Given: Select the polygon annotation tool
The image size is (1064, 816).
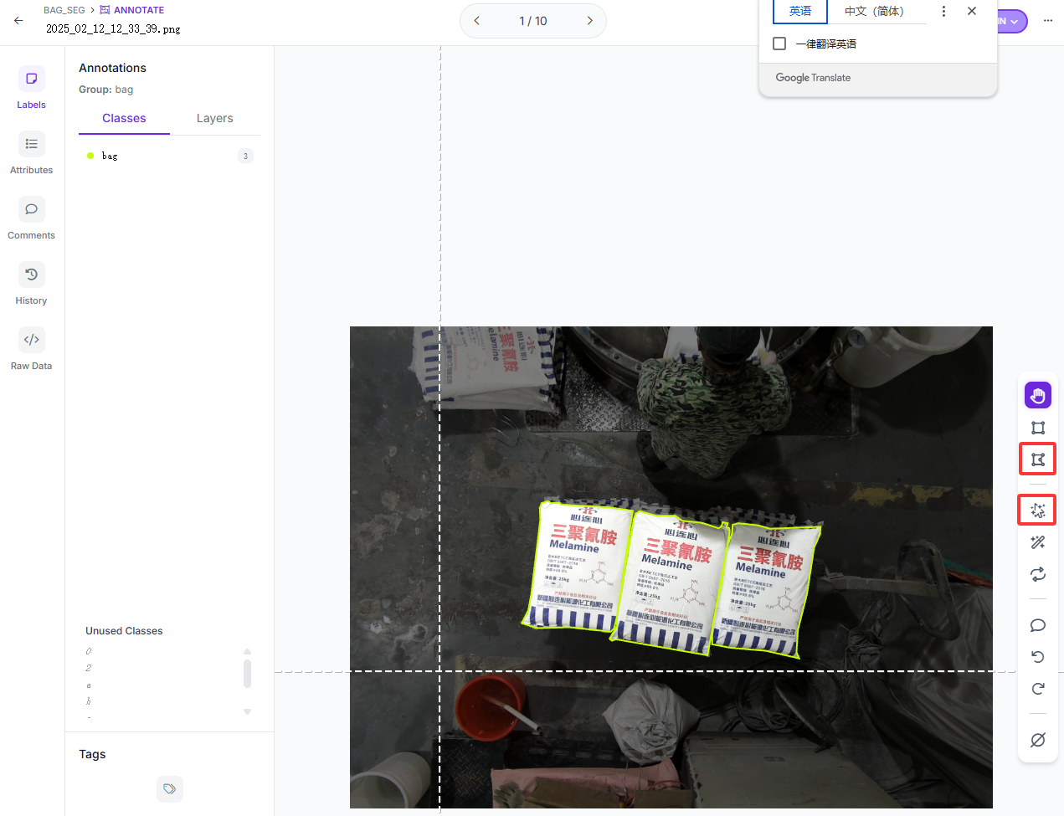Looking at the screenshot, I should click(x=1038, y=459).
